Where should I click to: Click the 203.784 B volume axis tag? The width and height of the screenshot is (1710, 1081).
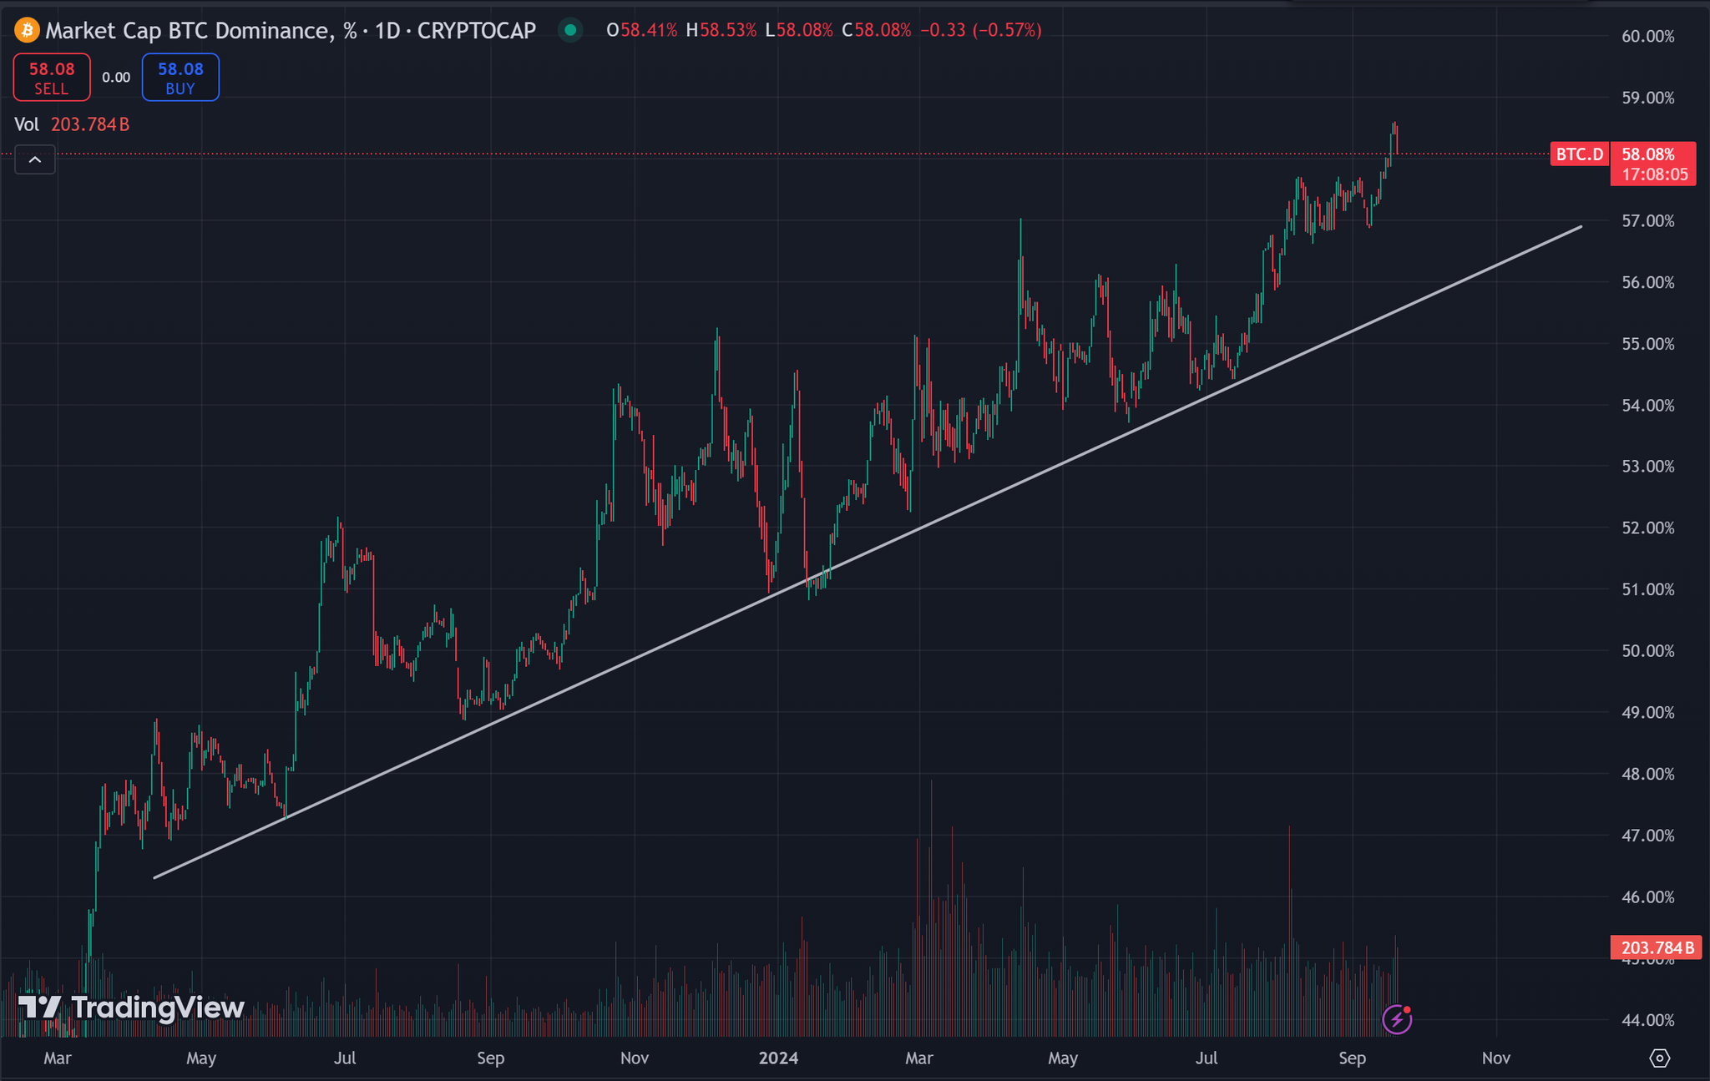(1656, 948)
